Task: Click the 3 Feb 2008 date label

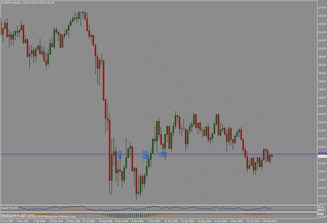Action: [39, 221]
